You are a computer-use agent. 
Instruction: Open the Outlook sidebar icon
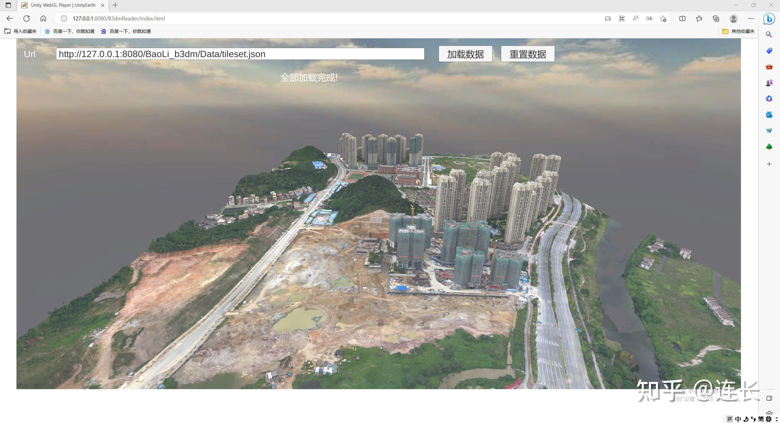[x=769, y=115]
